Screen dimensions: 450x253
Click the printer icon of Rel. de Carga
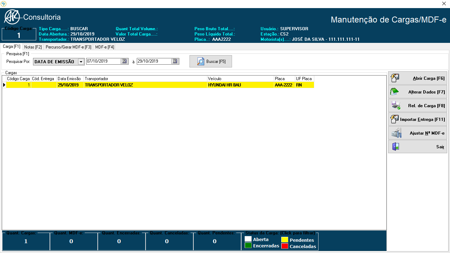coord(396,105)
